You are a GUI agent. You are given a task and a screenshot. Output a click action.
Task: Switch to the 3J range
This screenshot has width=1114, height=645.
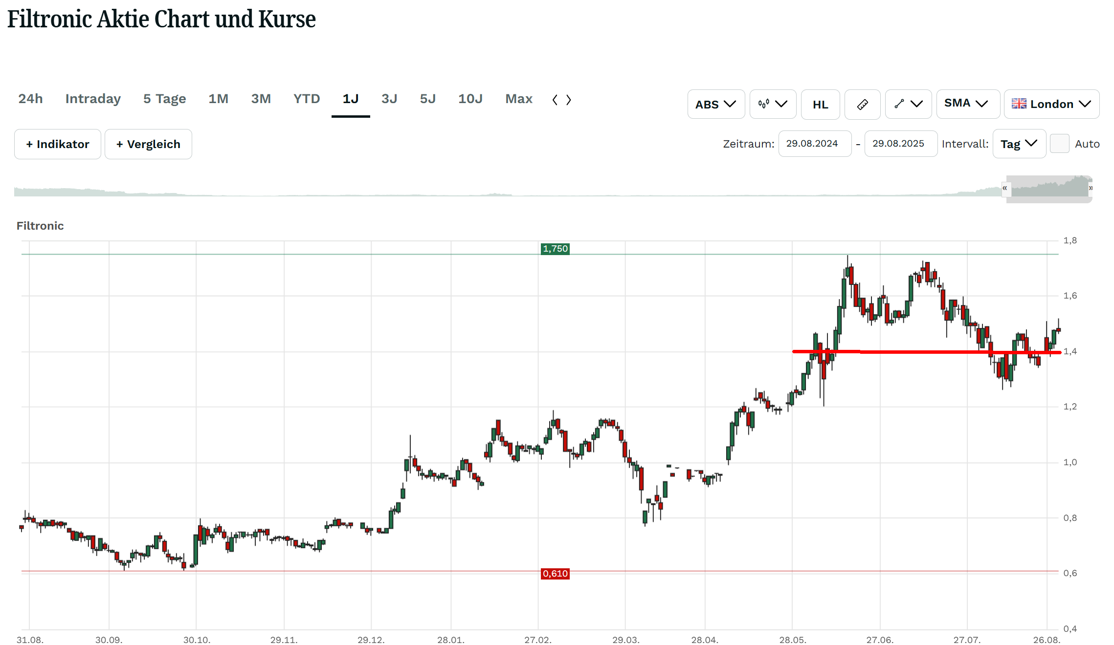[x=389, y=99]
